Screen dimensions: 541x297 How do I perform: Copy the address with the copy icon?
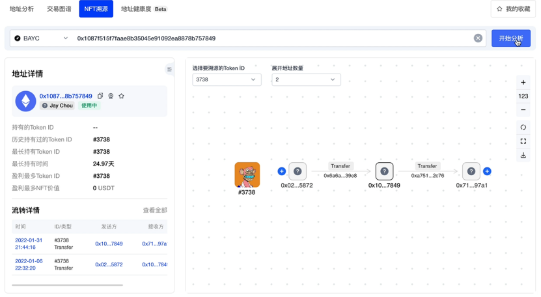[x=100, y=96]
